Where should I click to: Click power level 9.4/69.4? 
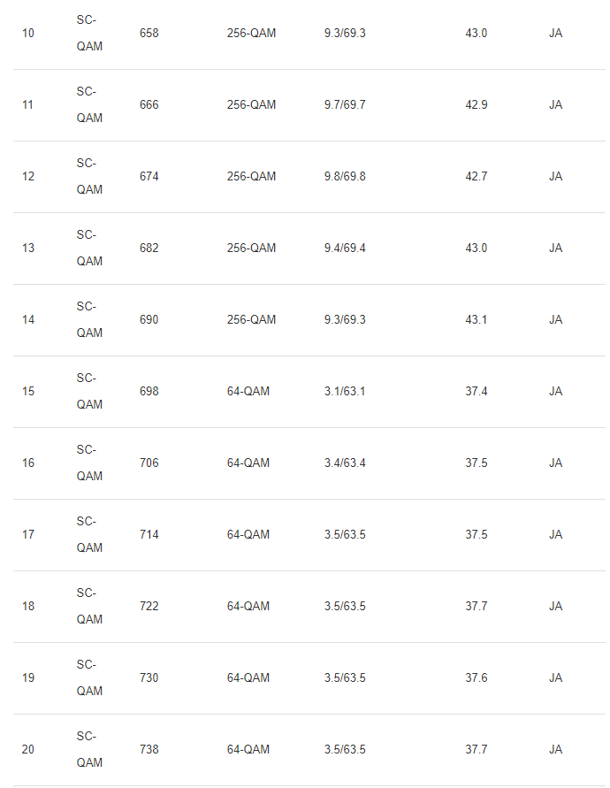pyautogui.click(x=345, y=249)
